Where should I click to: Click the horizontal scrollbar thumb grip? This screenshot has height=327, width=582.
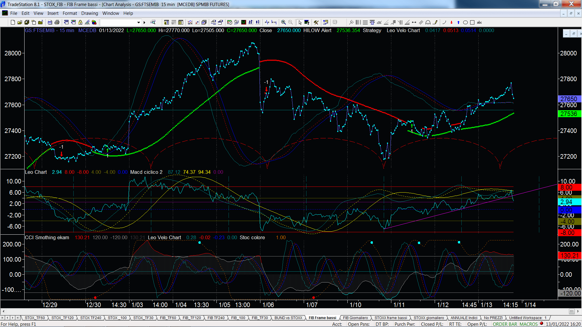click(571, 311)
